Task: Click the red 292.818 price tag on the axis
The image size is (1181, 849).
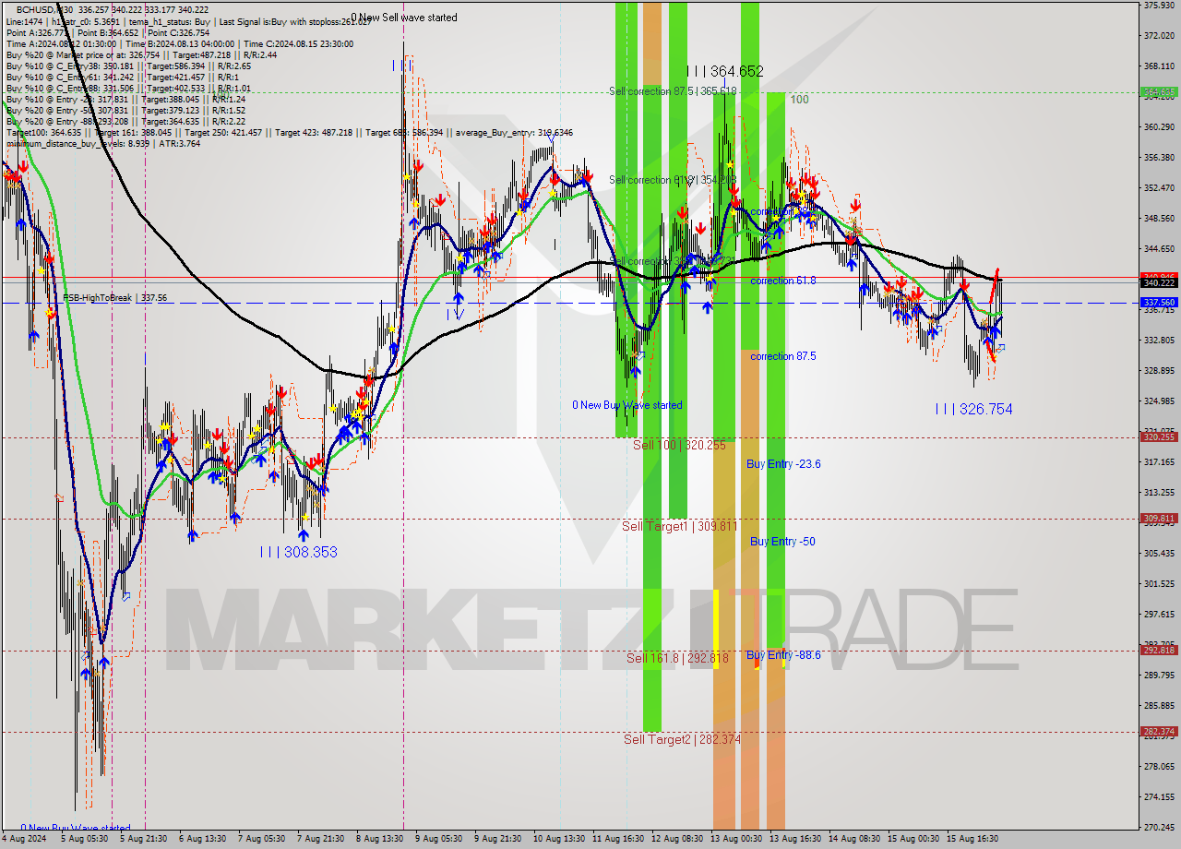Action: click(1160, 651)
